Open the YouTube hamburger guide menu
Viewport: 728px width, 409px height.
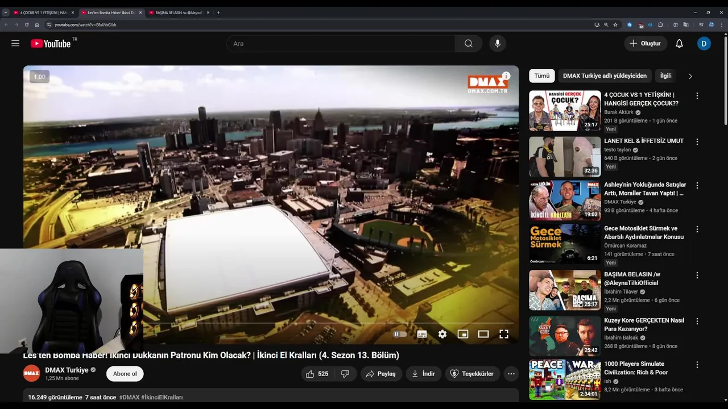[x=15, y=43]
